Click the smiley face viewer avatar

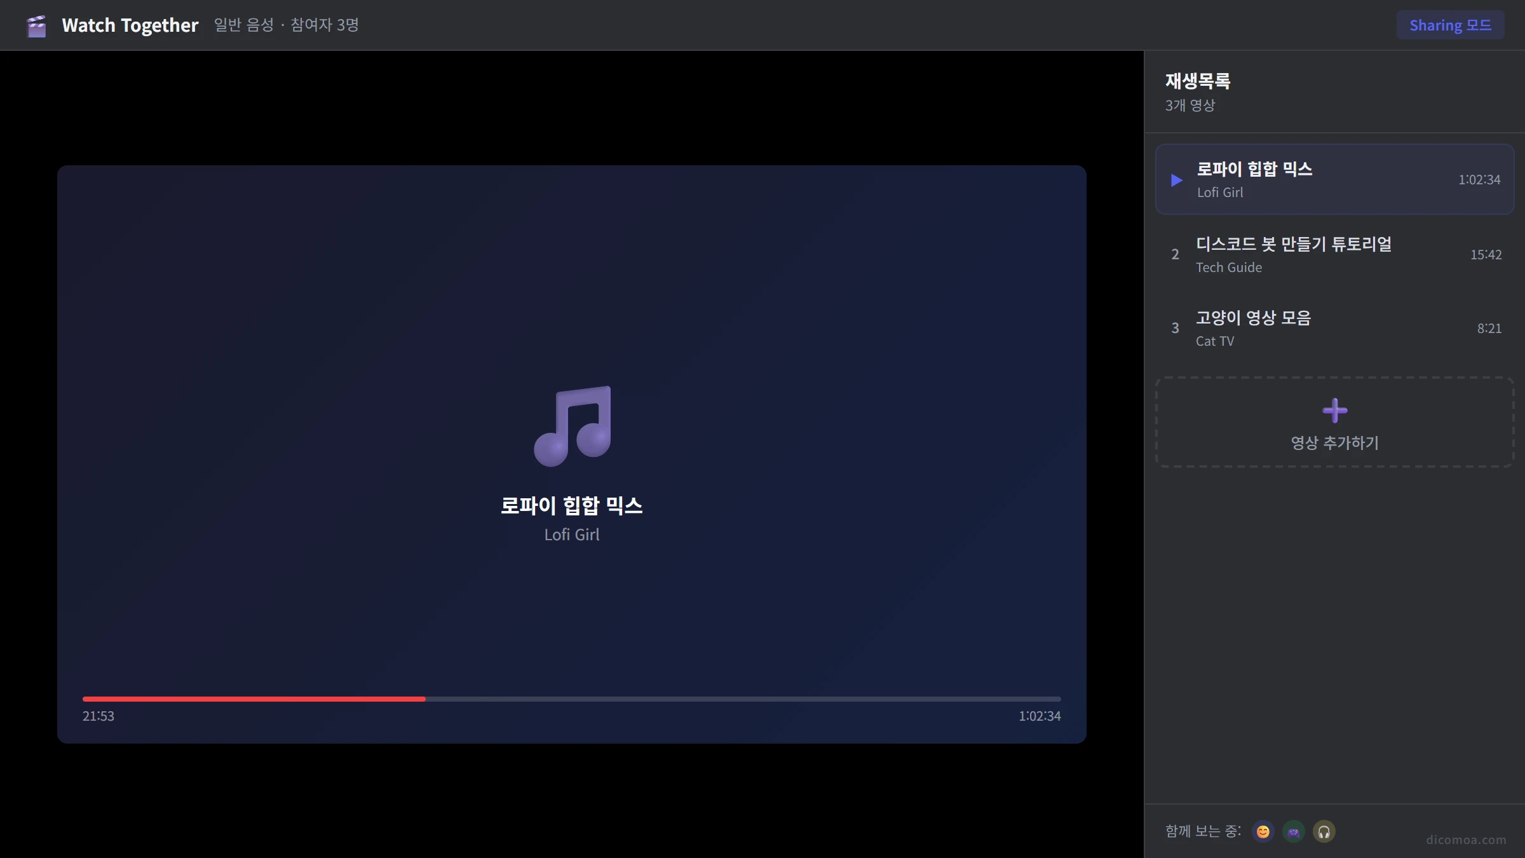(1263, 831)
